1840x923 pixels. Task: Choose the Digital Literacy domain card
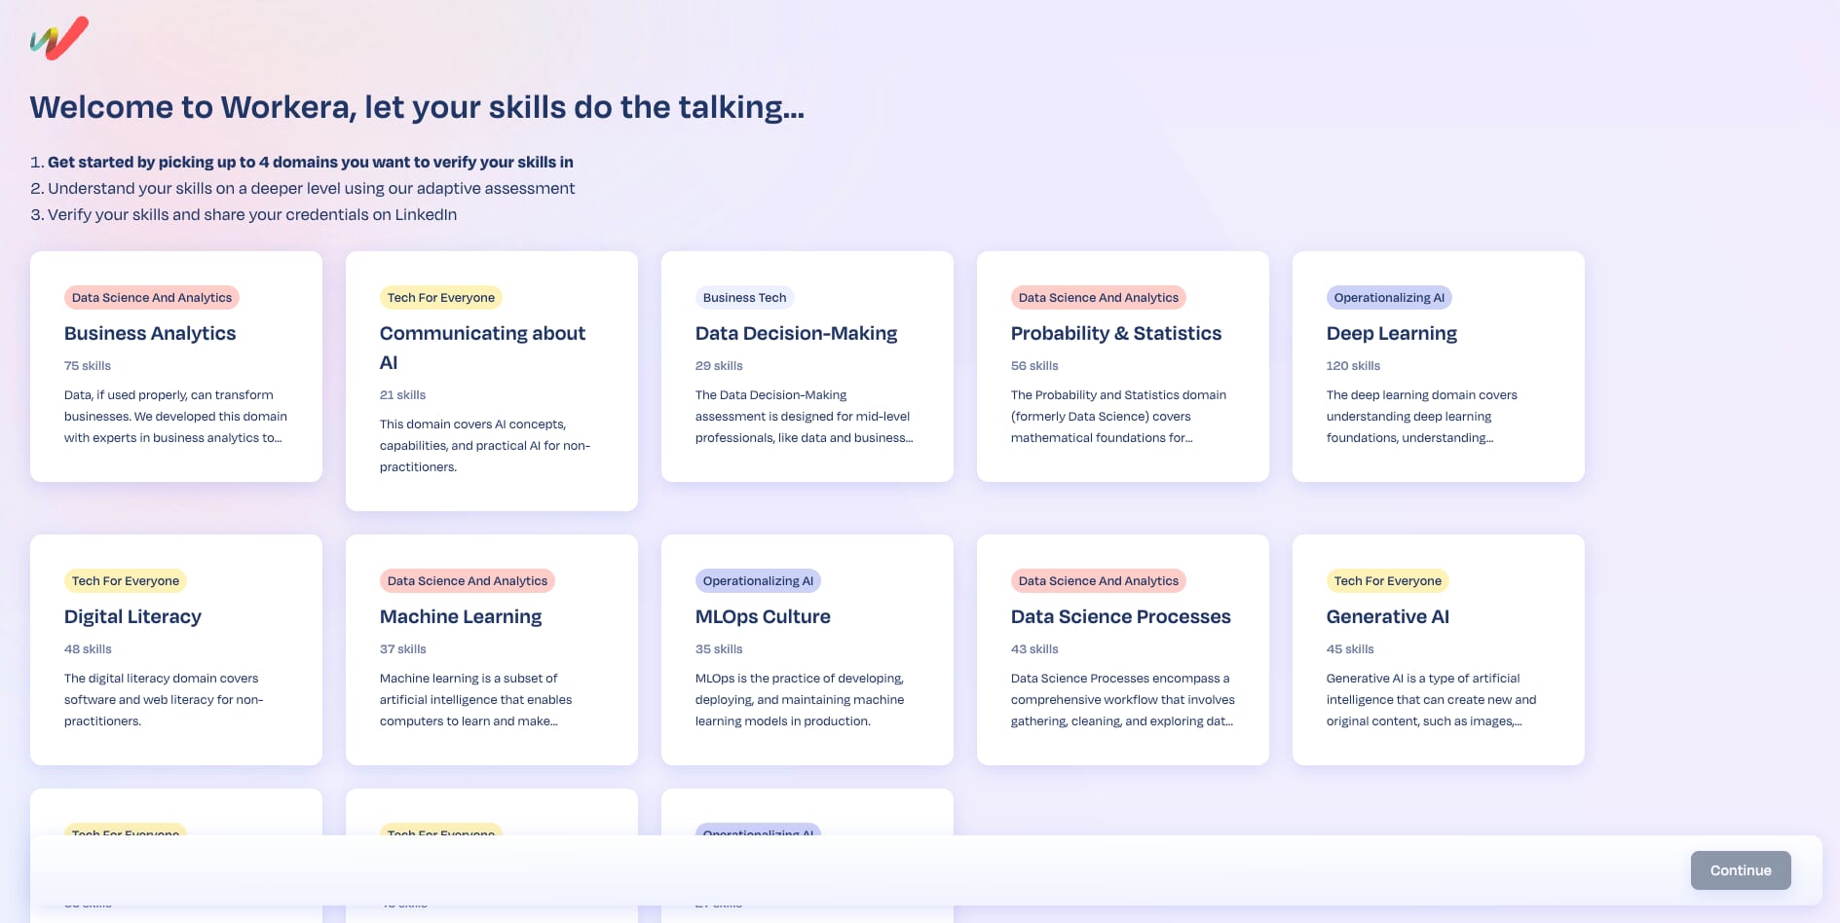click(x=176, y=649)
